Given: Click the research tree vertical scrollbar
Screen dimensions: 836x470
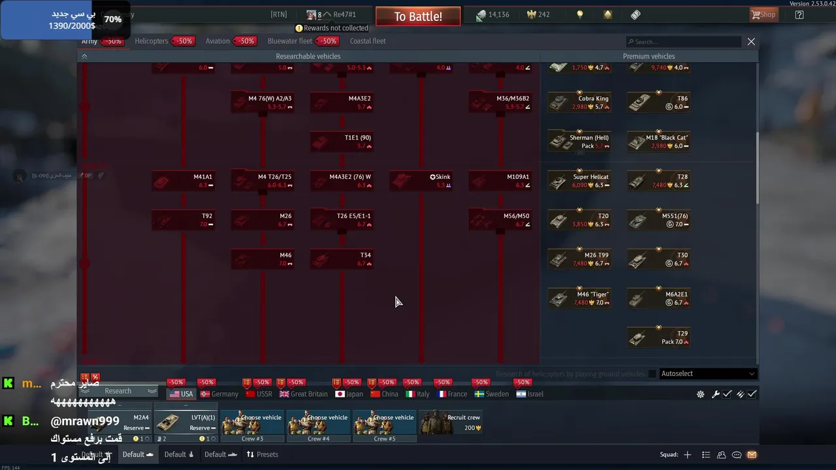Looking at the screenshot, I should (x=757, y=168).
